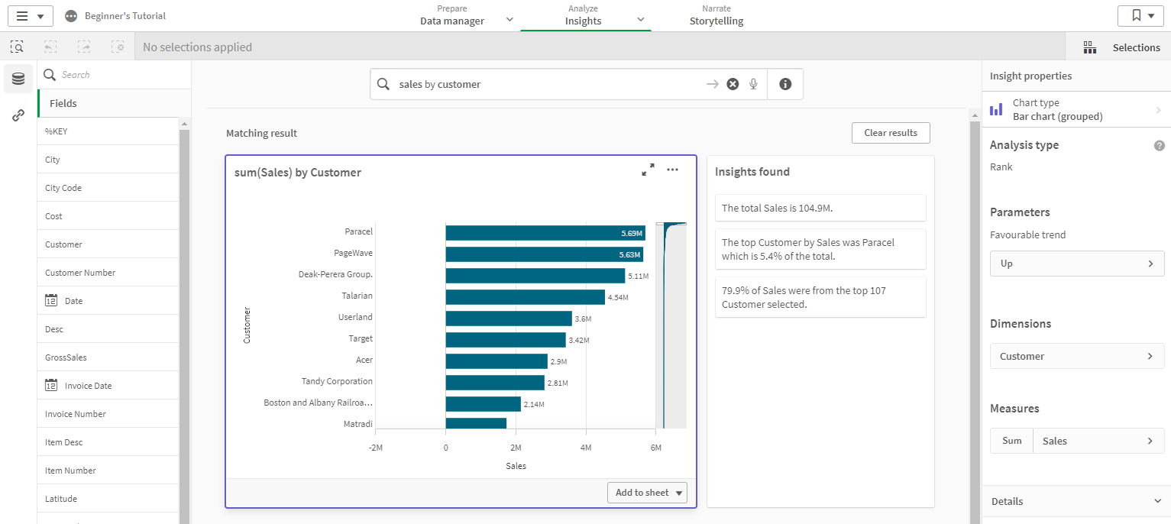Open the Selections panel
Viewport: 1171px width, 524px height.
pos(1136,47)
